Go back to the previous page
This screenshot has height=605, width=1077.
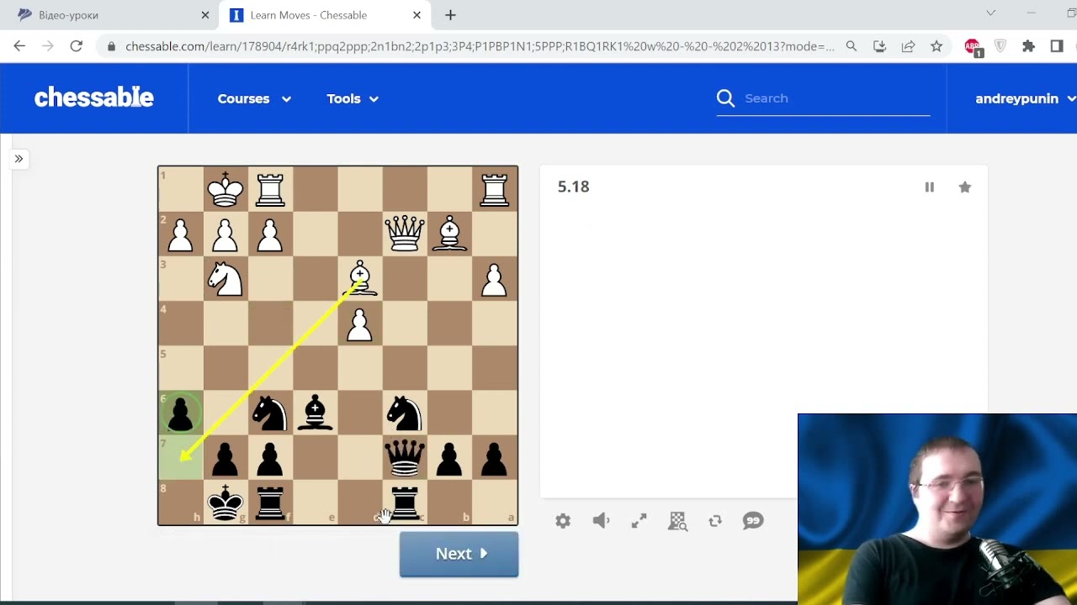[x=19, y=46]
